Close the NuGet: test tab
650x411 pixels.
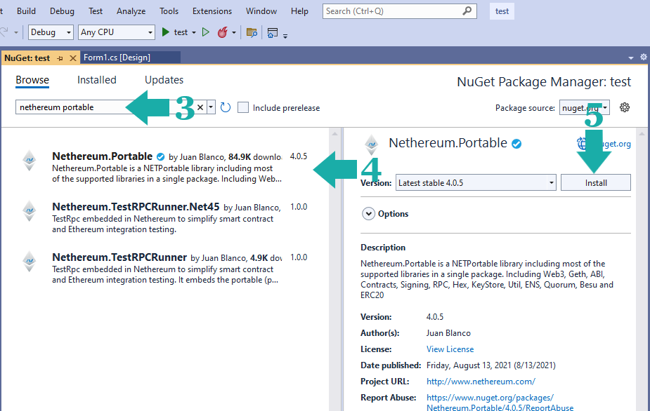tap(72, 58)
